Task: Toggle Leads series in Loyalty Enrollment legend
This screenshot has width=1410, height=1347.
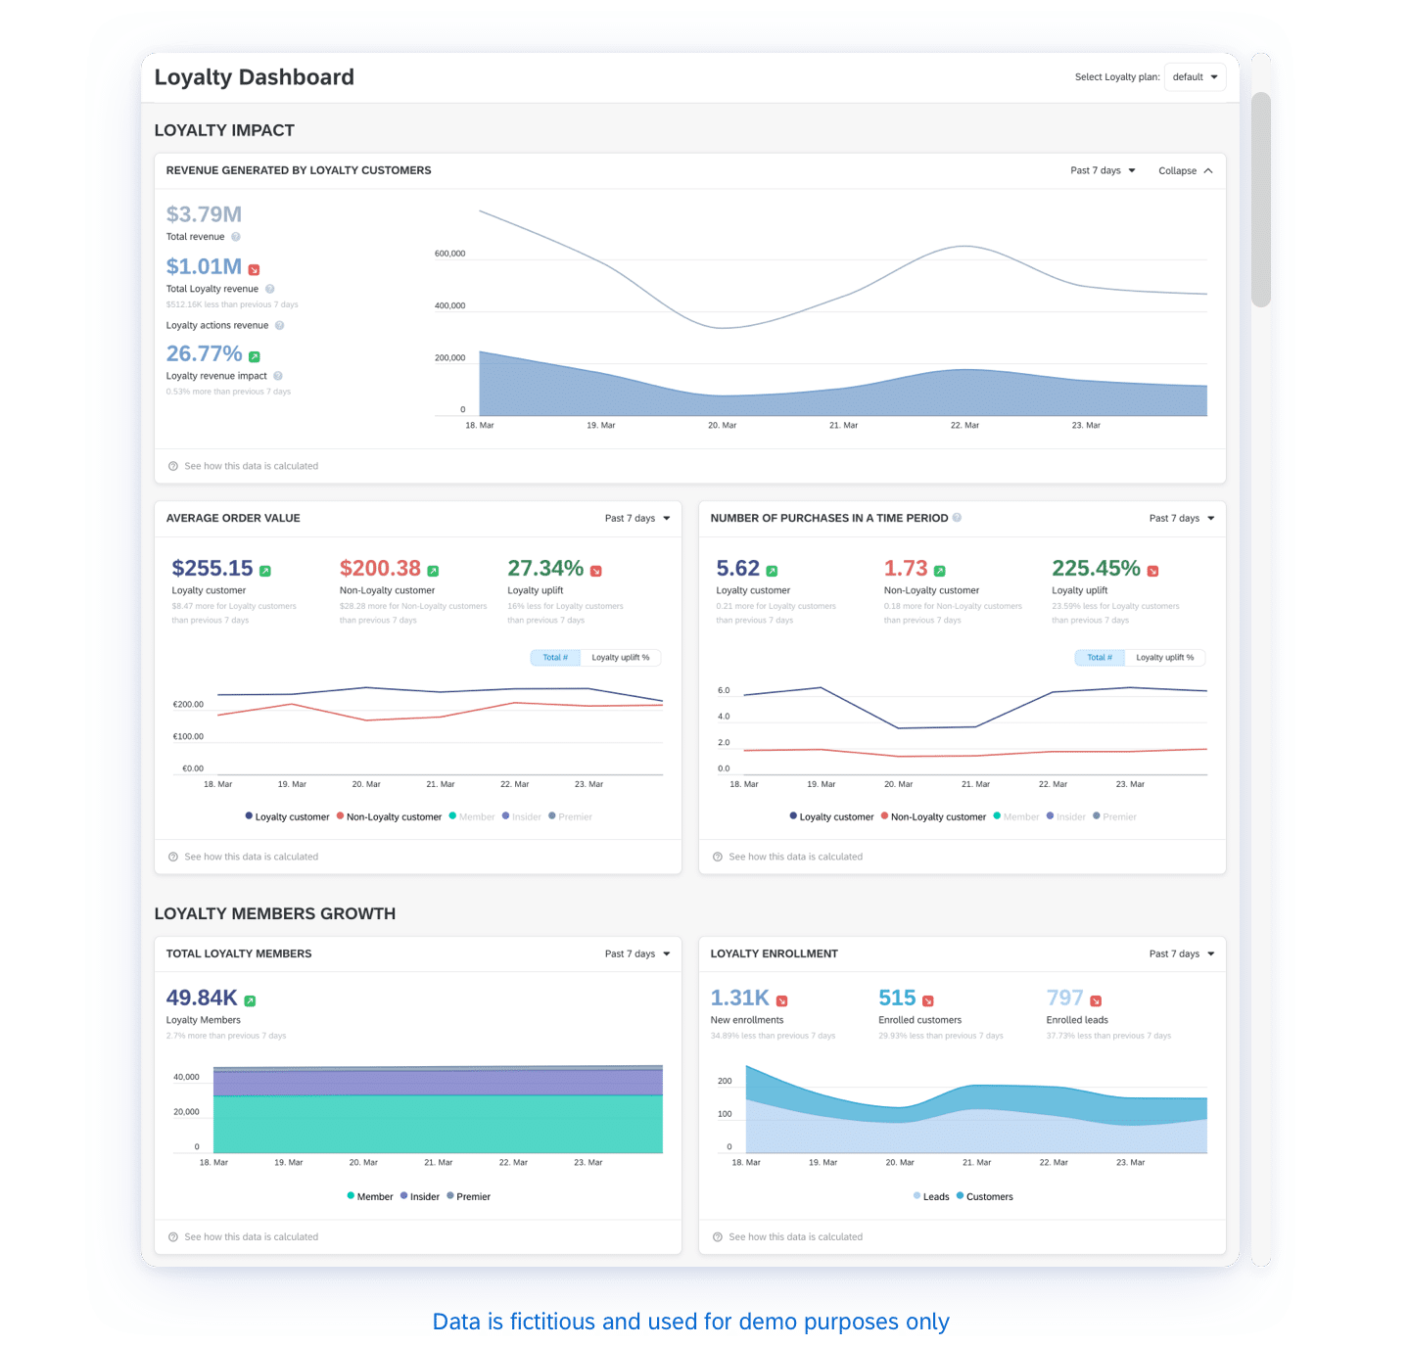Action: (x=931, y=1196)
